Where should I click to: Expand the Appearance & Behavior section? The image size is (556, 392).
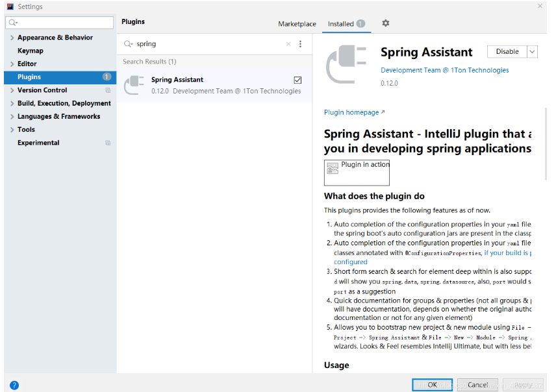pos(12,38)
